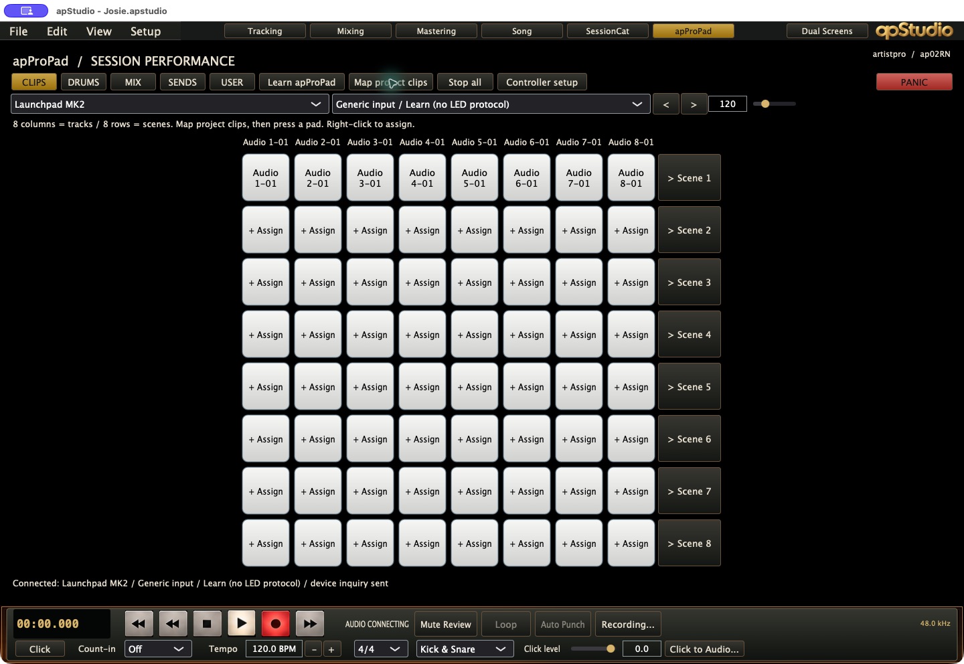The height and width of the screenshot is (664, 964).
Task: Click the fast-forward transport button
Action: coord(309,624)
